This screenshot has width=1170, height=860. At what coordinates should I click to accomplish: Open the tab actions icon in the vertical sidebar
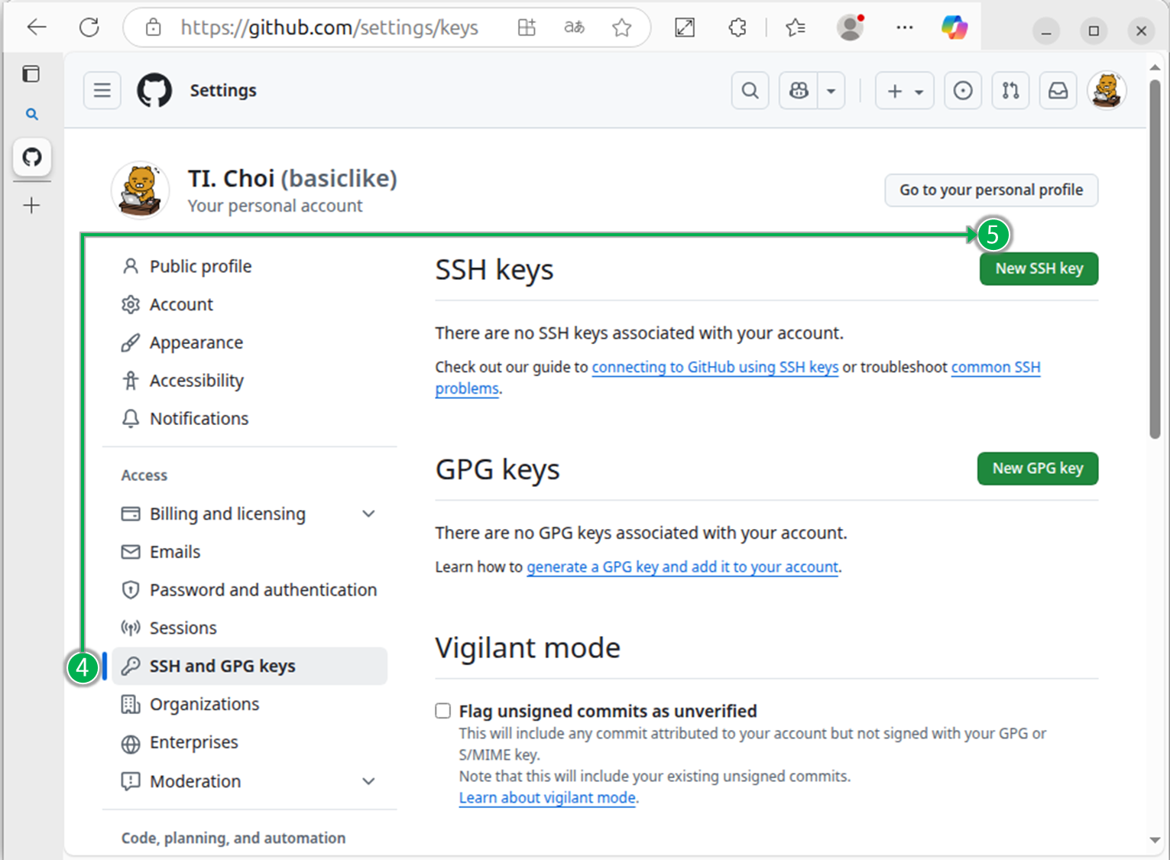click(31, 74)
